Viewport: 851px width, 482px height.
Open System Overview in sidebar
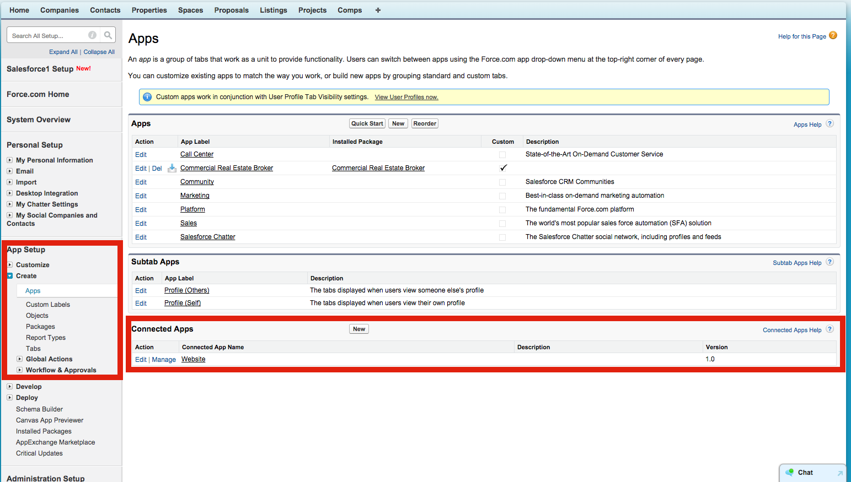pyautogui.click(x=39, y=120)
